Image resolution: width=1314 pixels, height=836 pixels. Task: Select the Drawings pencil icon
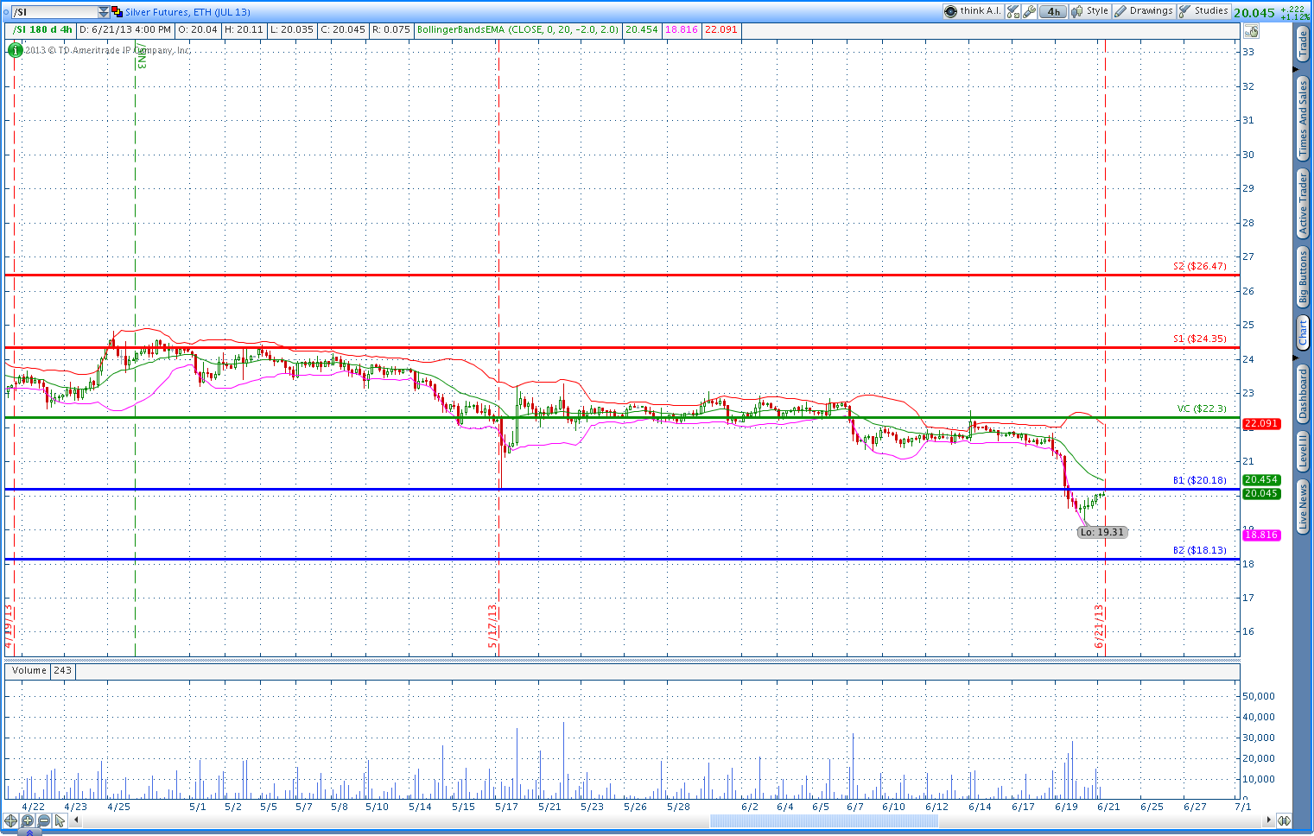tap(1120, 12)
